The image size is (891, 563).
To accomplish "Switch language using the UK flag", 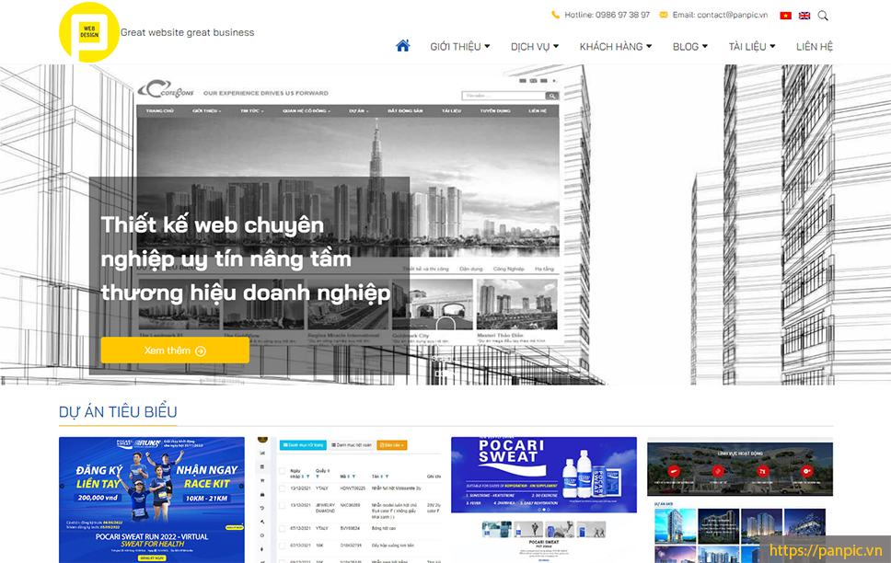I will 804,16.
